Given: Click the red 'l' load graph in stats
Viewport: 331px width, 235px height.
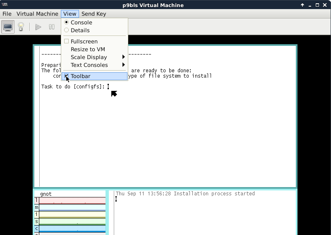Looking at the screenshot, I should coord(72,200).
